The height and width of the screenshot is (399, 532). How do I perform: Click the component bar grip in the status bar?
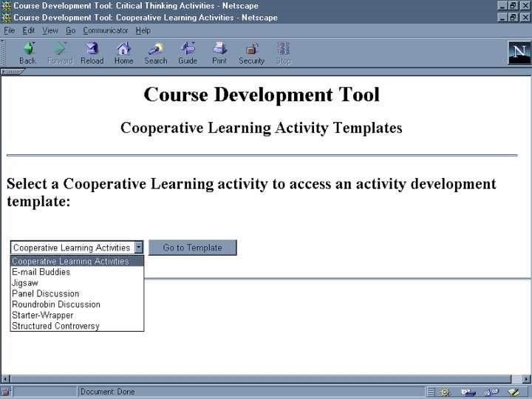431,392
